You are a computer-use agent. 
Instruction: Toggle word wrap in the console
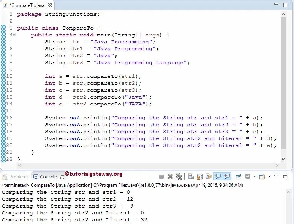pos(209,176)
